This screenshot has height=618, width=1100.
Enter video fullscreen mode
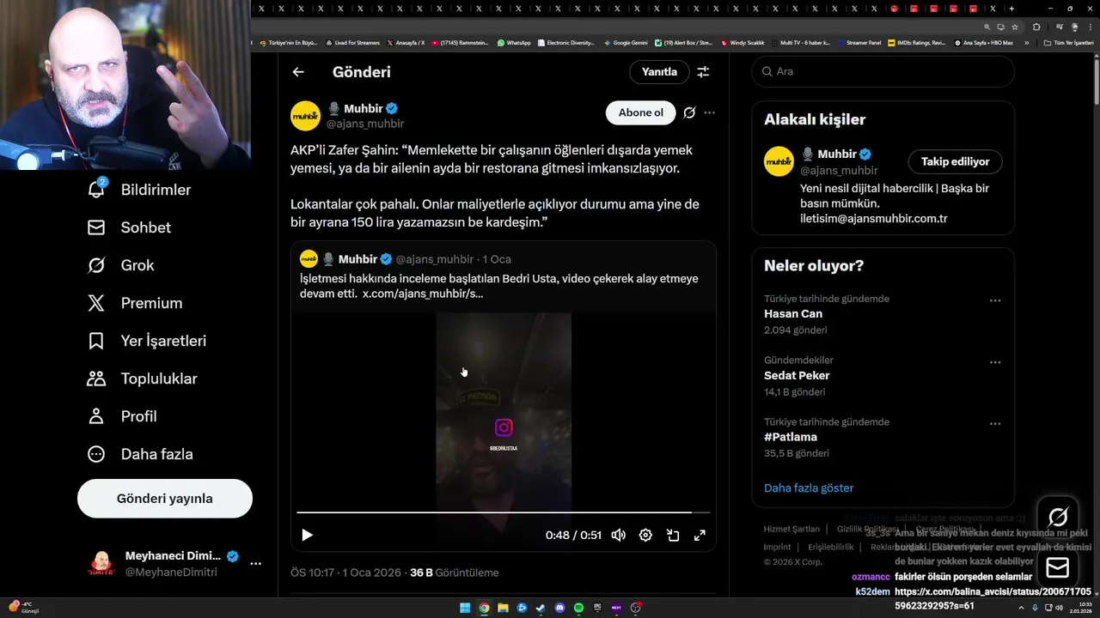(700, 535)
